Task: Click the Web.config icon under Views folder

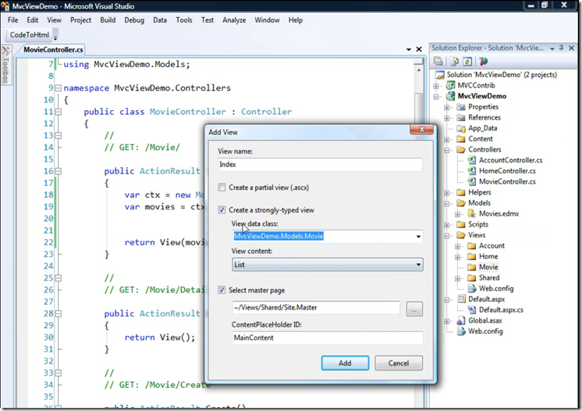Action: pos(472,289)
